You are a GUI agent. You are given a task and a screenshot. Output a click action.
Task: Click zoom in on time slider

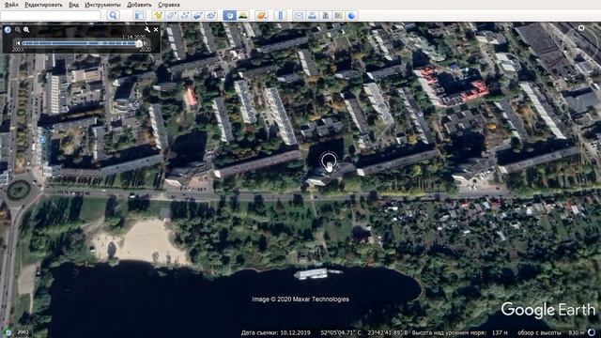click(26, 29)
